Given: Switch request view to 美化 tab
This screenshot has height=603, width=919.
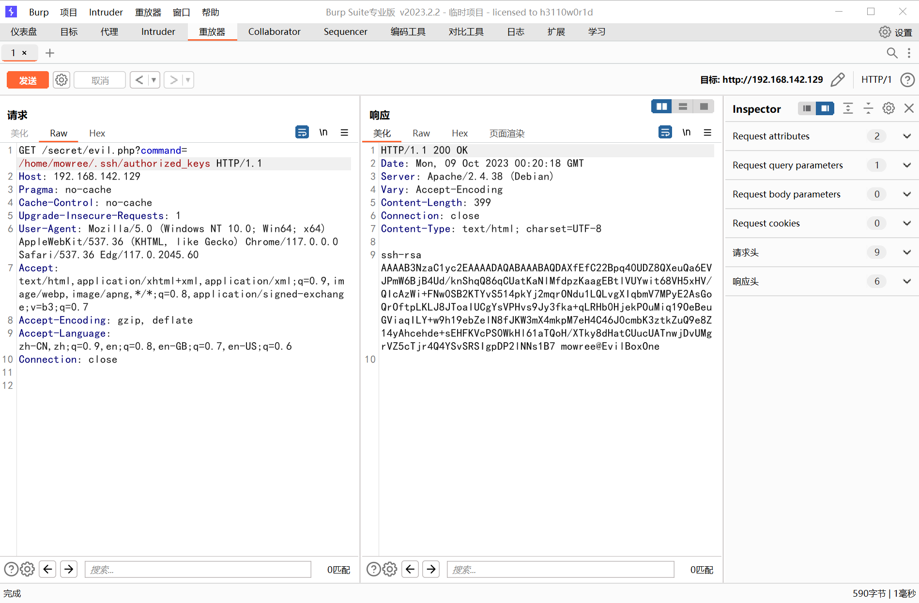Looking at the screenshot, I should pyautogui.click(x=19, y=133).
